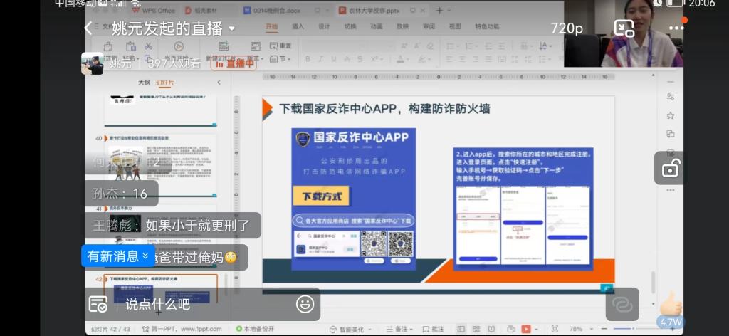Tap the 说点什么吧 comment input

tap(206, 304)
